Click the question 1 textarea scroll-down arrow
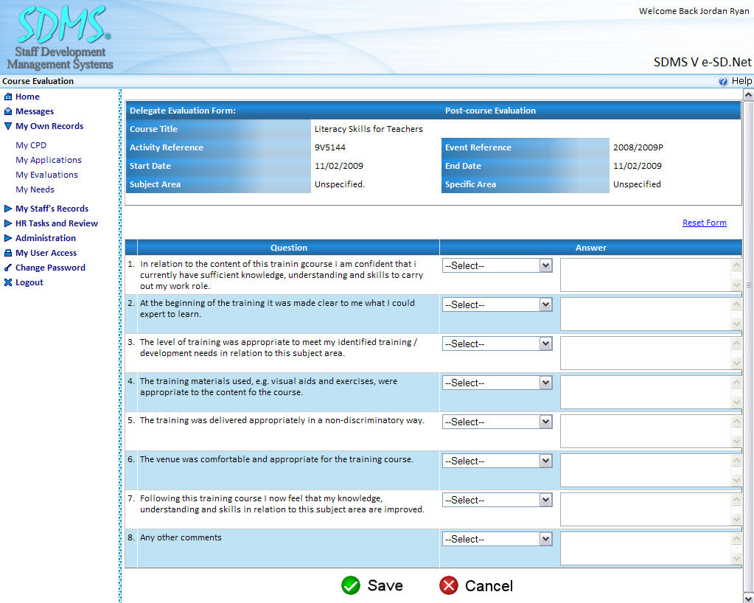Viewport: 754px width, 603px height. (736, 285)
